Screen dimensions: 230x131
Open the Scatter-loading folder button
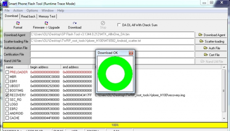211,42
